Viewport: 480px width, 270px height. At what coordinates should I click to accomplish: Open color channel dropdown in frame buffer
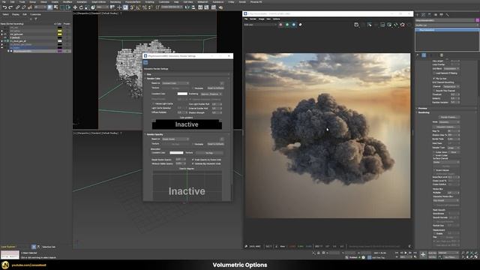click(x=260, y=25)
